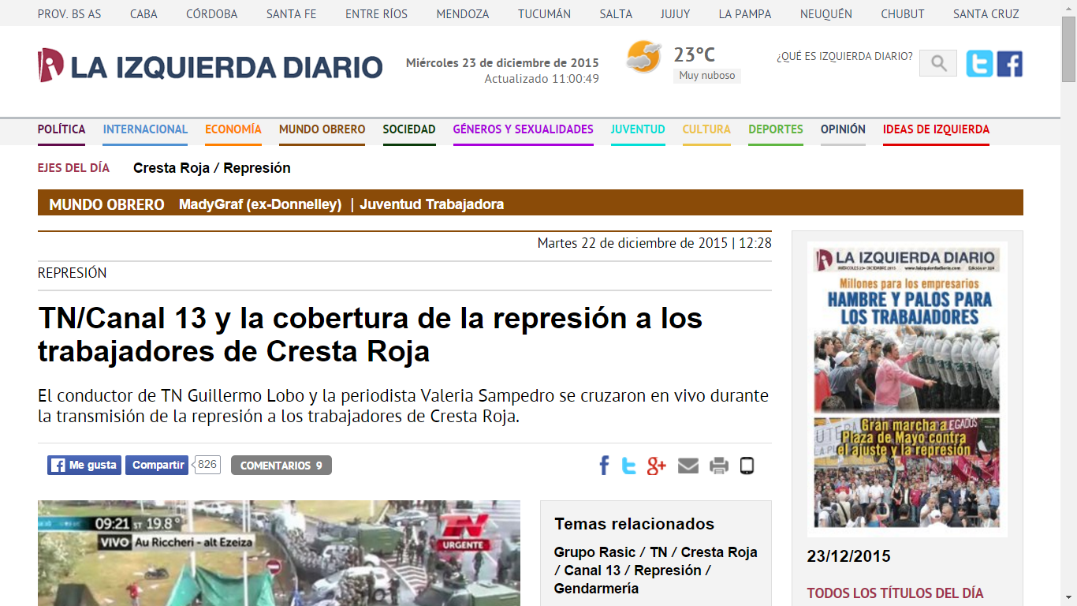Click the REPRESIÓN category label

click(72, 273)
